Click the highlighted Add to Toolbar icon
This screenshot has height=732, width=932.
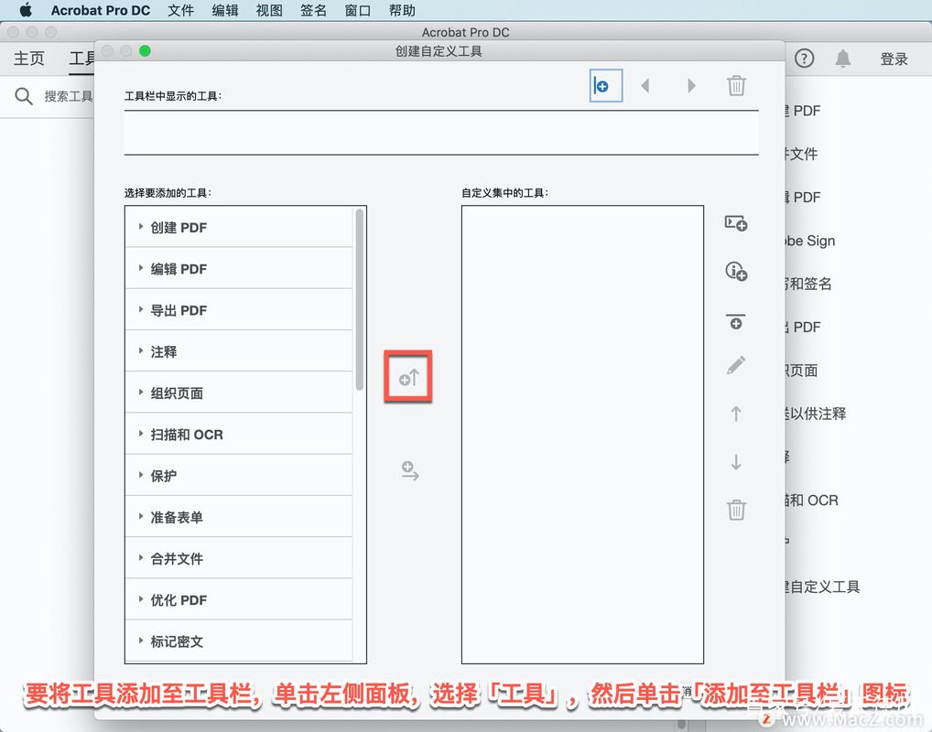407,376
